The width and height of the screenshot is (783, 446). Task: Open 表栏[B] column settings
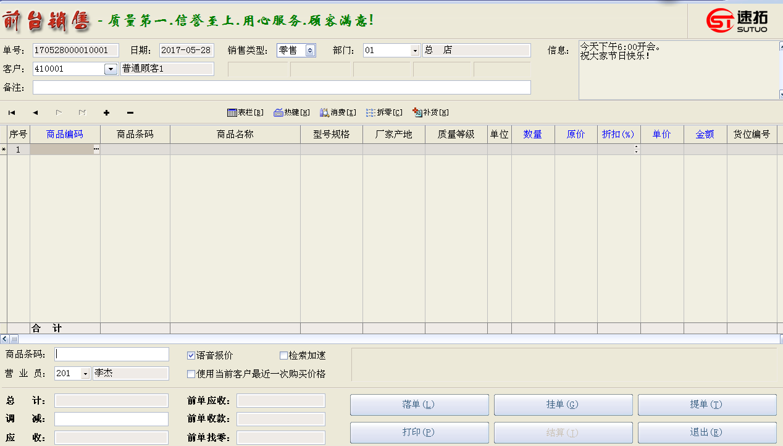[245, 112]
